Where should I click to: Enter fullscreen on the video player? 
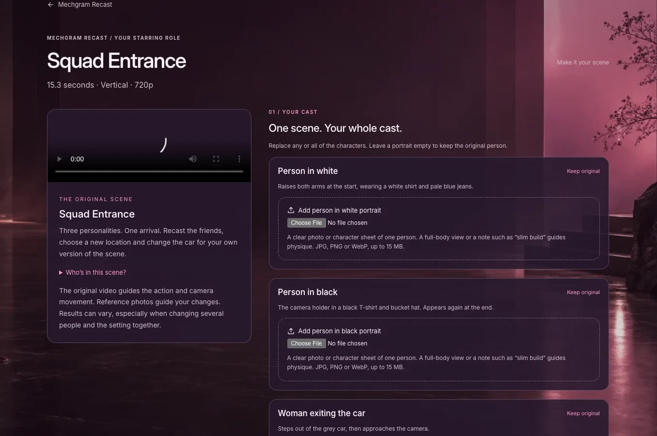[x=216, y=159]
